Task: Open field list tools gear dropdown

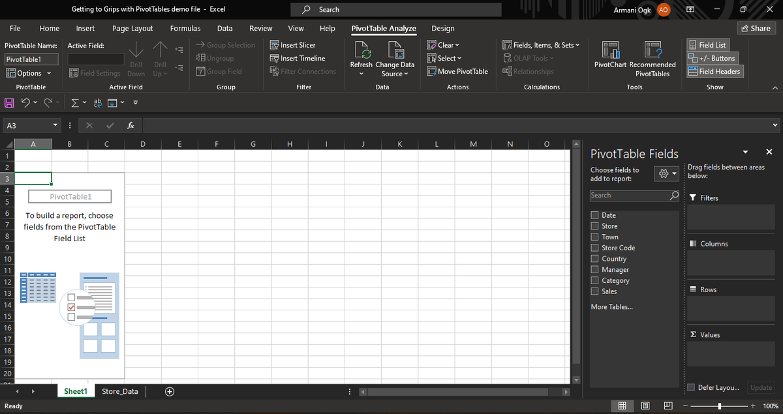Action: pyautogui.click(x=668, y=173)
